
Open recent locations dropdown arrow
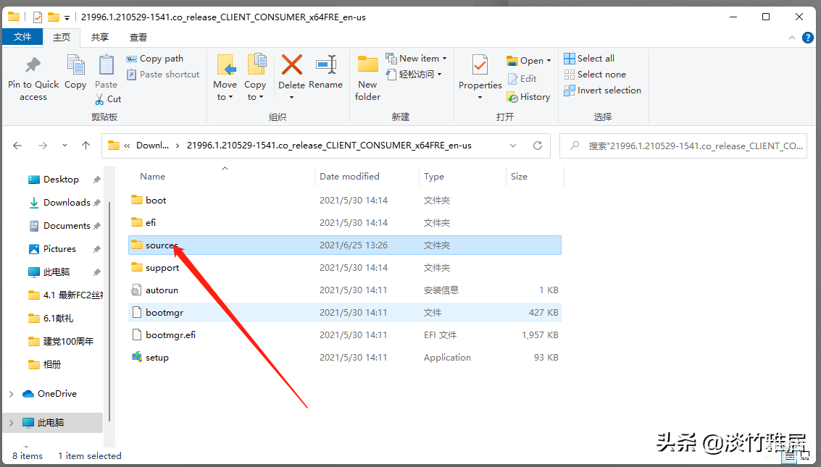coord(64,146)
